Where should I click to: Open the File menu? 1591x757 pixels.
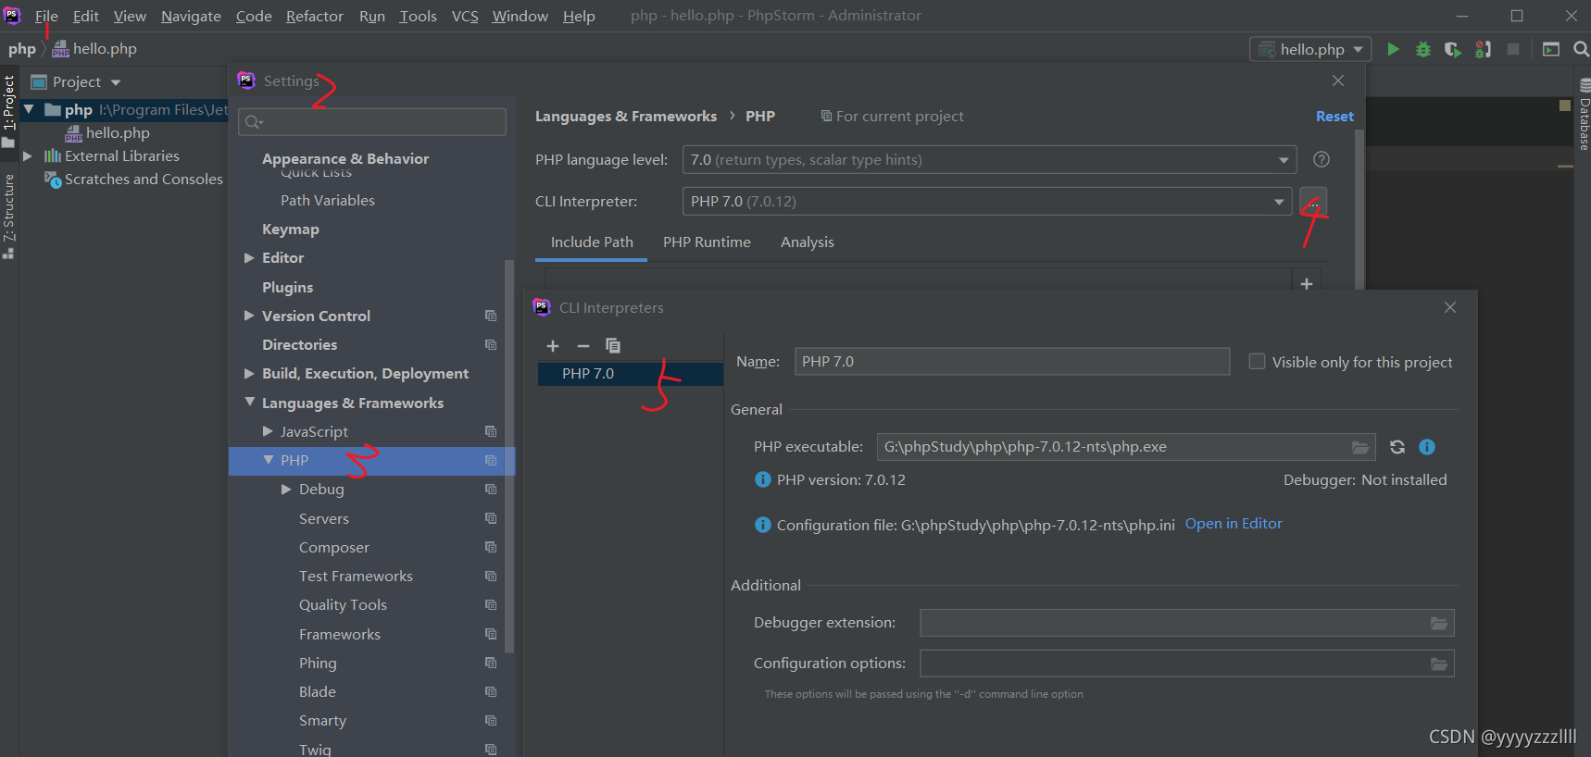tap(46, 16)
